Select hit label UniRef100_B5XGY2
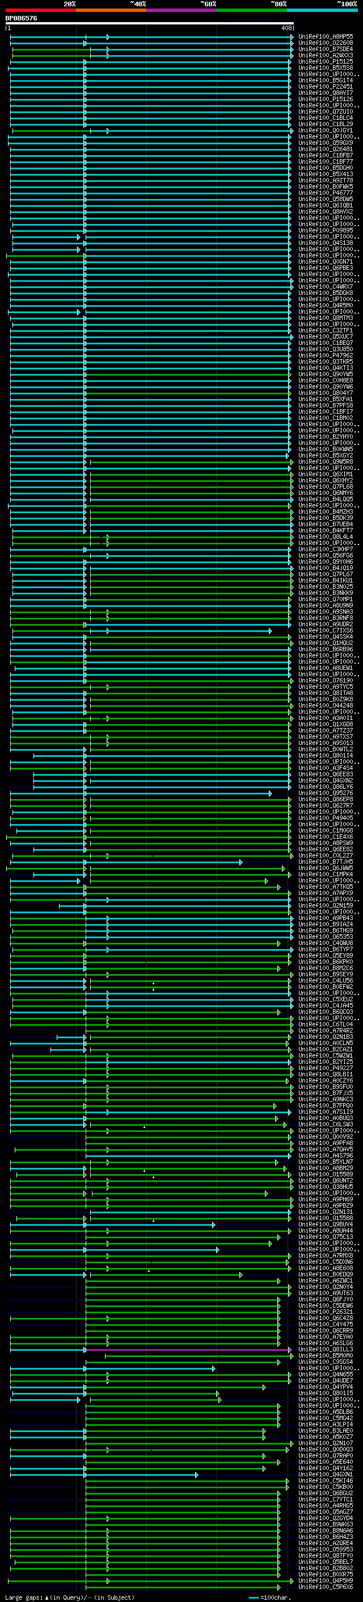 pos(326,455)
